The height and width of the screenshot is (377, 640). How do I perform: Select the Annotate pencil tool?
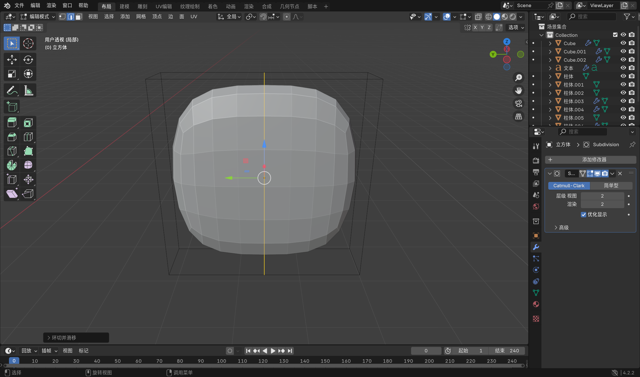tap(12, 91)
